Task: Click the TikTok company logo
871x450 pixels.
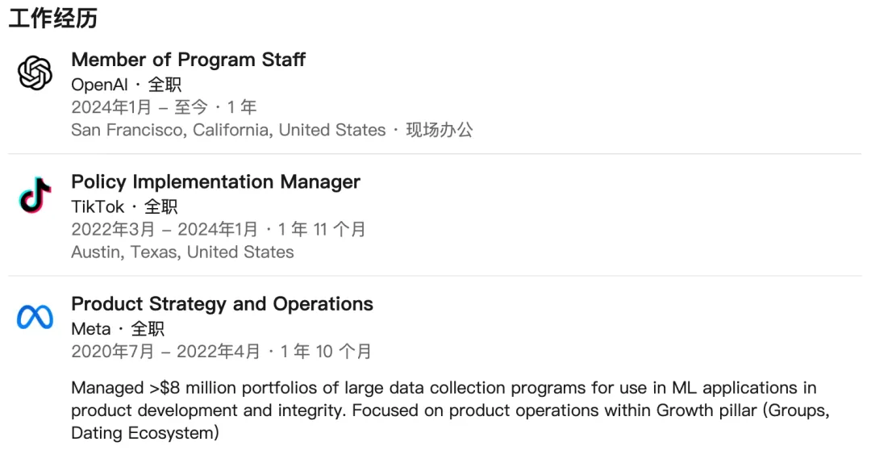Action: tap(35, 195)
